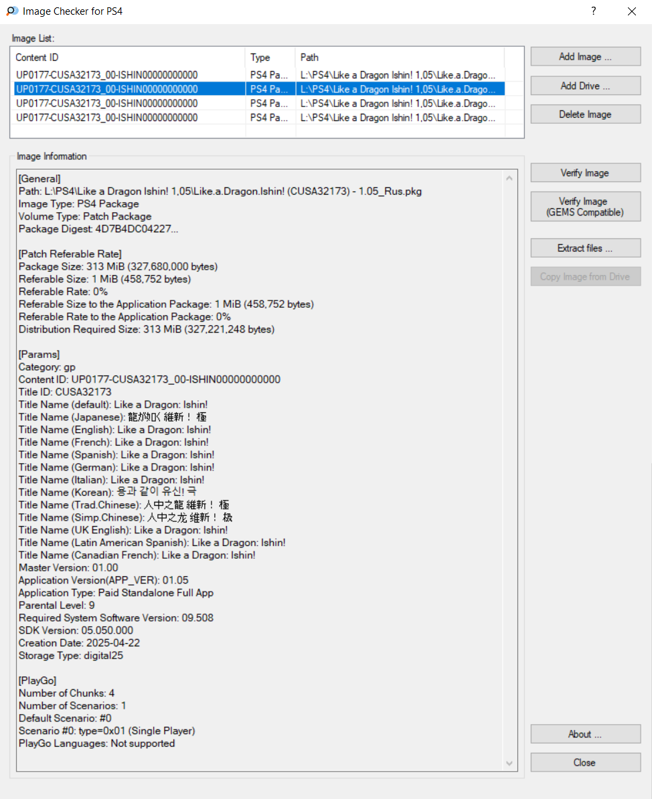The width and height of the screenshot is (652, 799).
Task: Click the Referable Rate: 0% line
Action: click(x=63, y=292)
